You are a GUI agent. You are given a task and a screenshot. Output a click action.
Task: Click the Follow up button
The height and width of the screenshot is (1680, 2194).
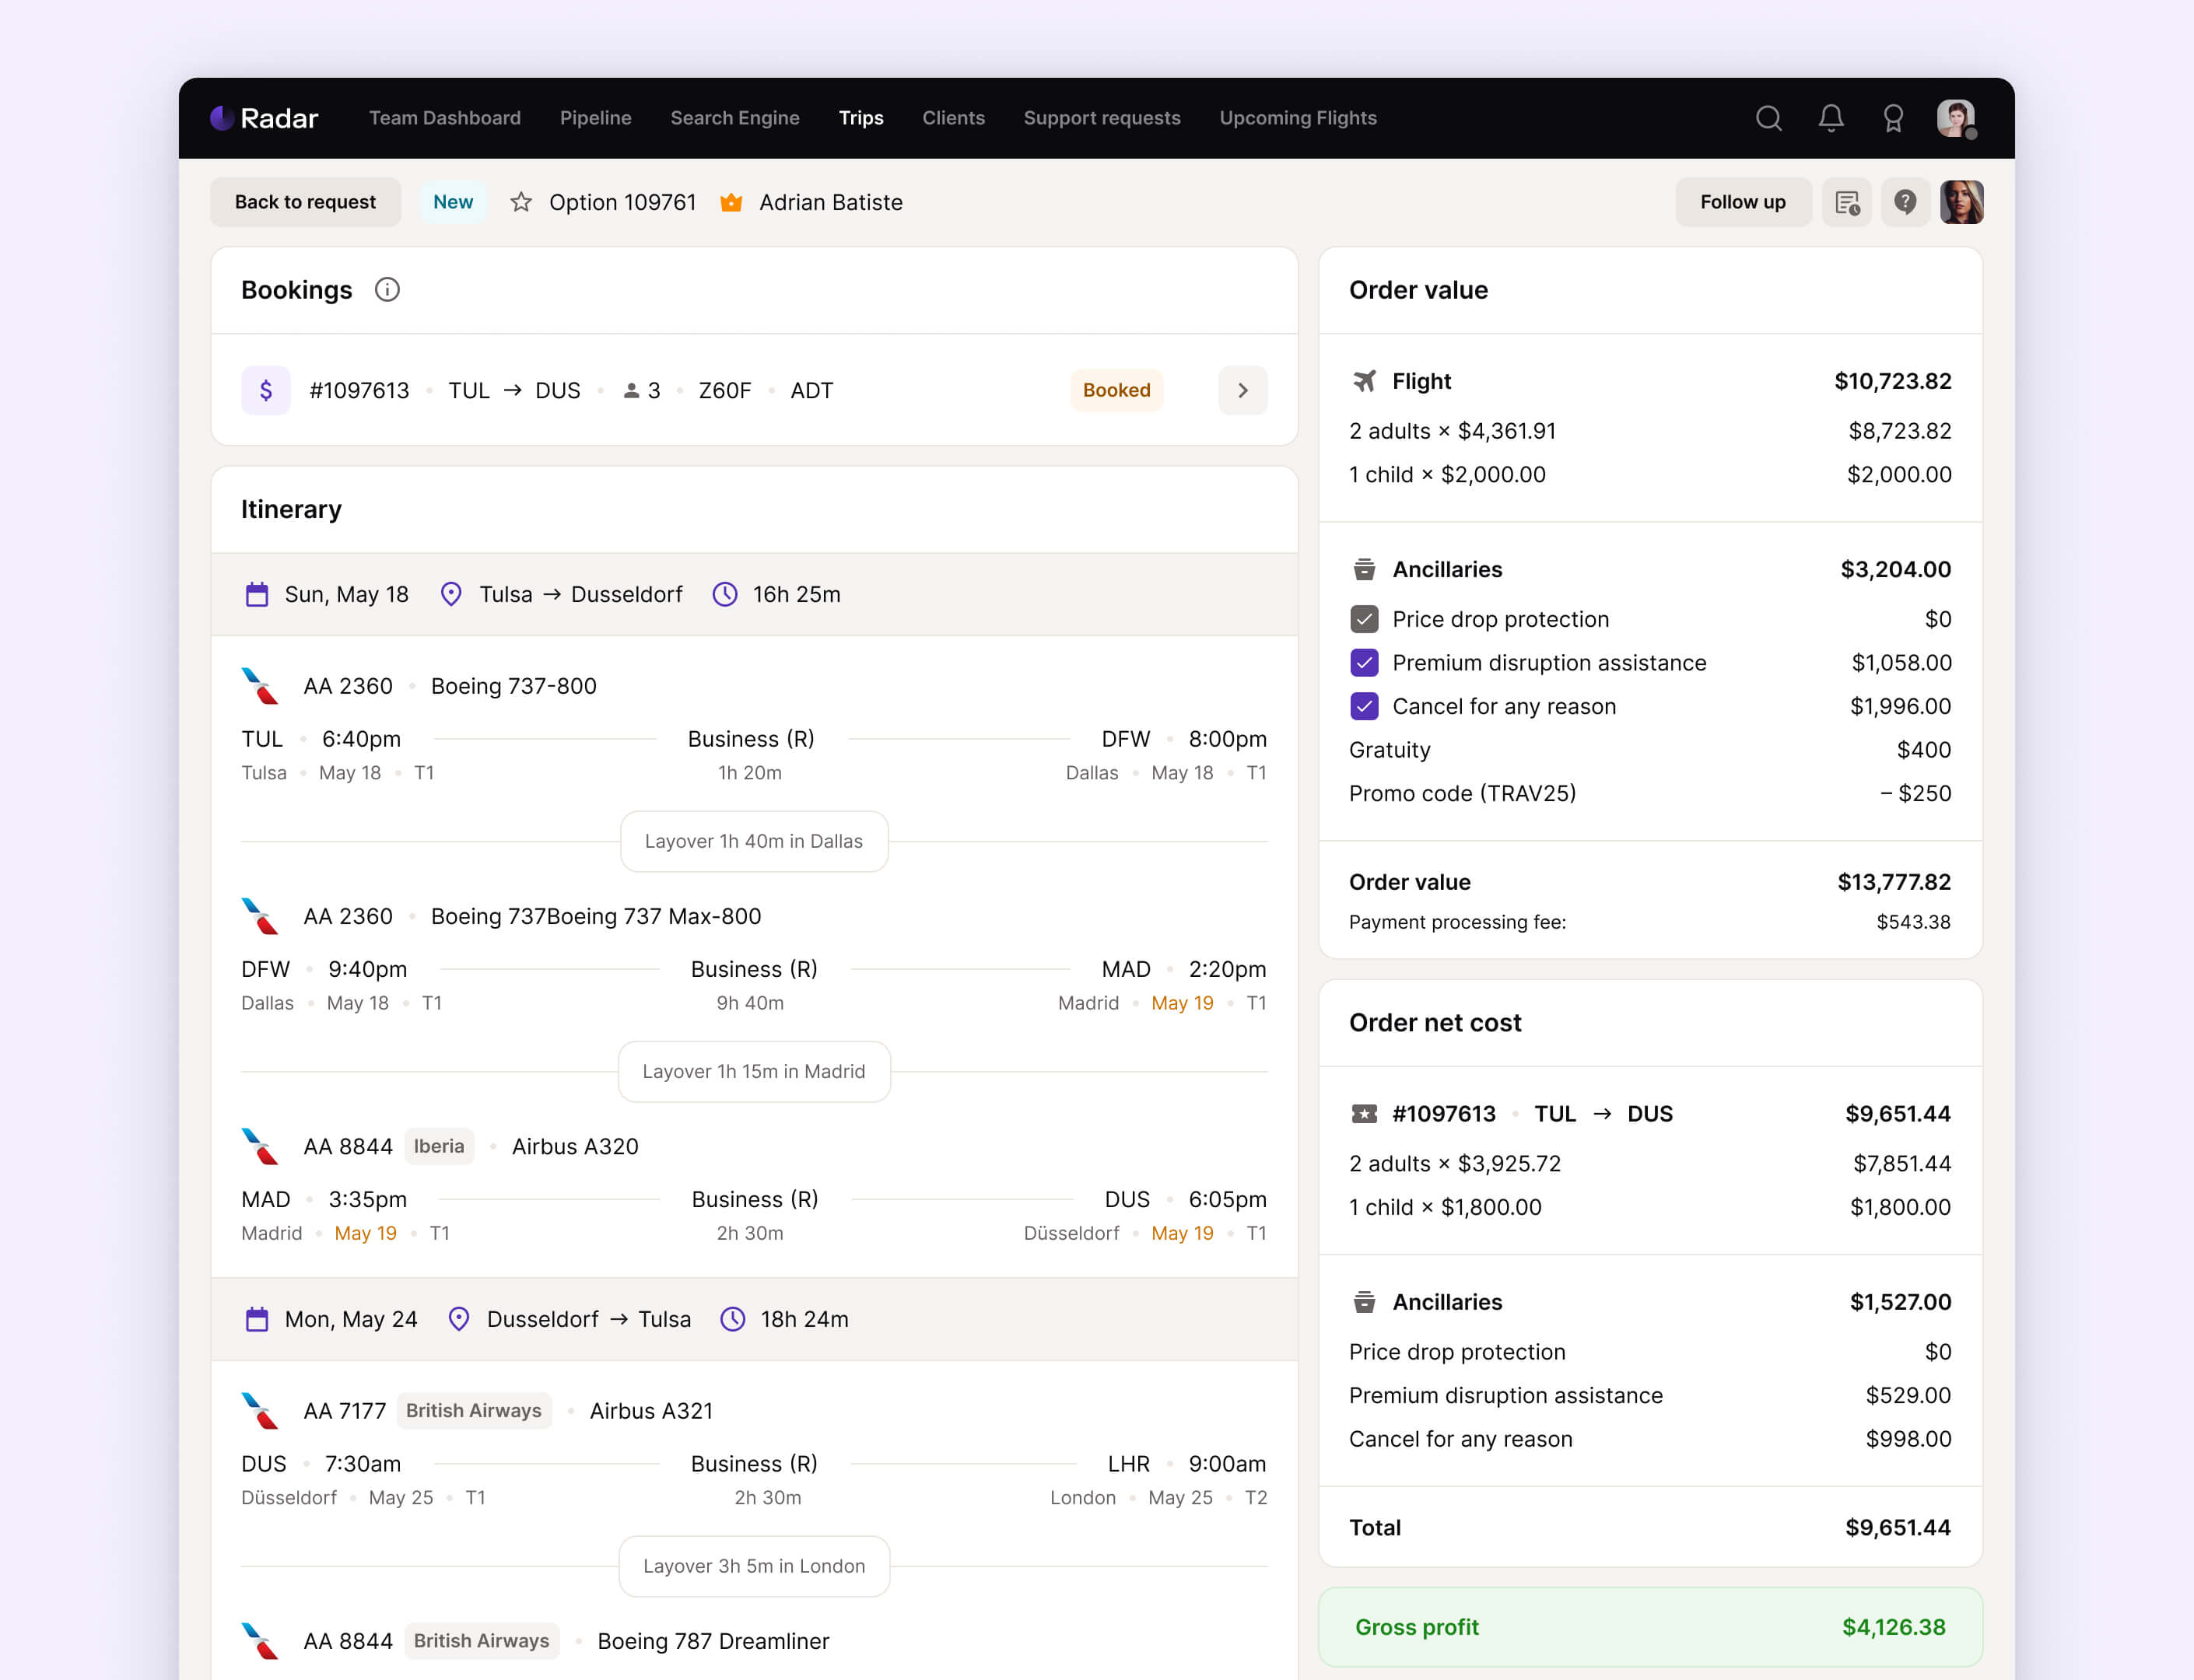coord(1742,202)
